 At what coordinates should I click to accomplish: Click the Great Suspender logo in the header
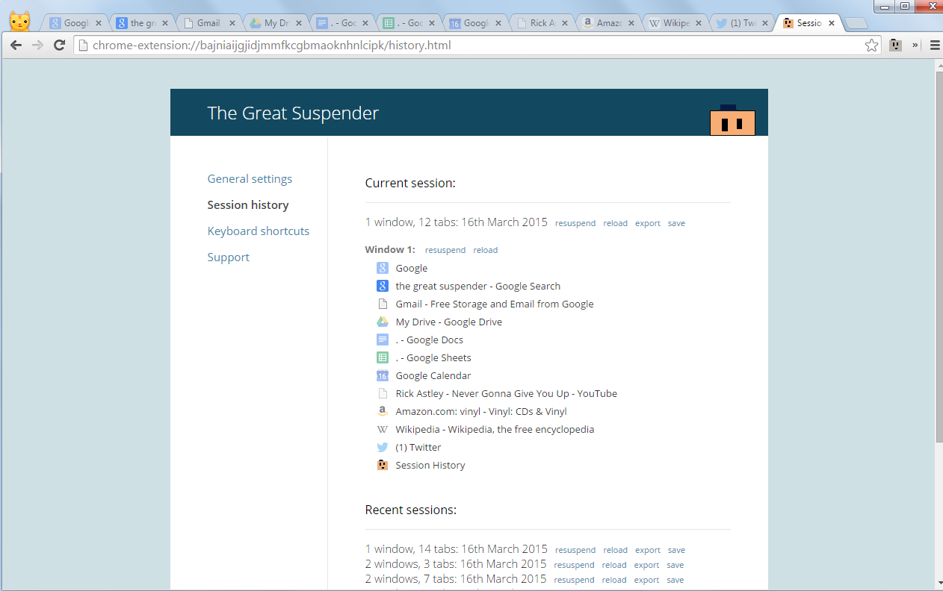pyautogui.click(x=732, y=120)
